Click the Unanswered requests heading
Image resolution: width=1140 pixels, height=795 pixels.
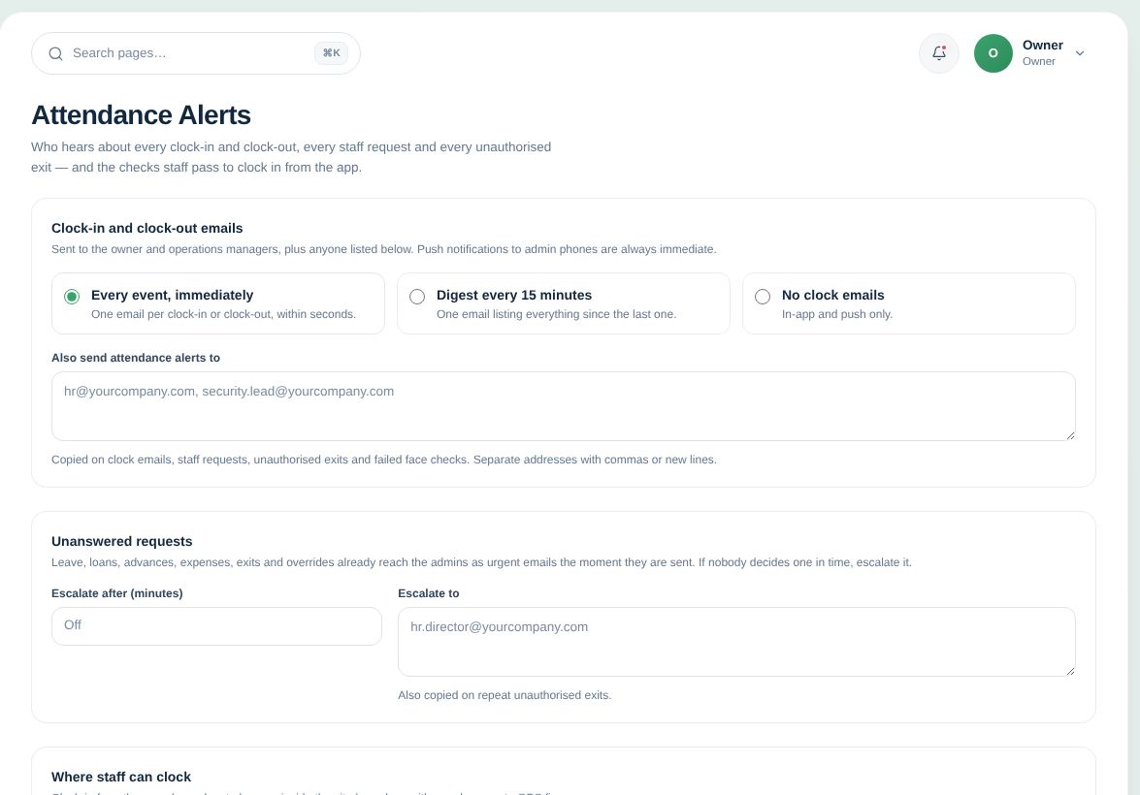point(122,541)
